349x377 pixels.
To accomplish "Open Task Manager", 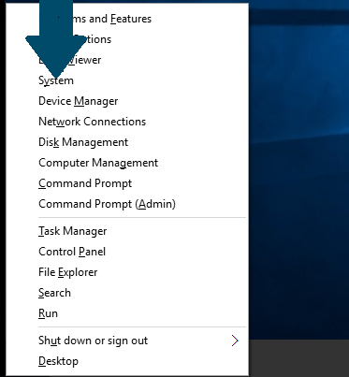I will pyautogui.click(x=73, y=231).
